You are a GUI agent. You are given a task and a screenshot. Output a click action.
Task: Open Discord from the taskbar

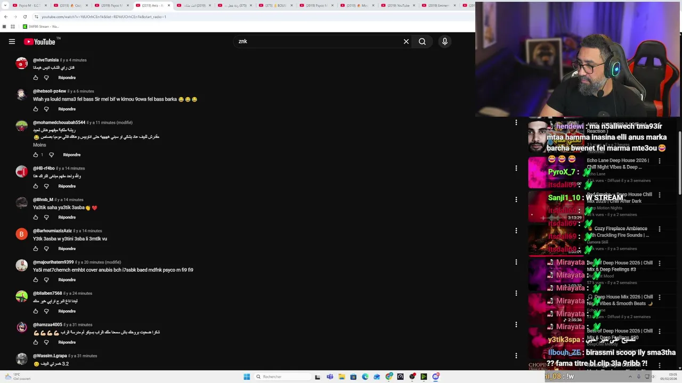pyautogui.click(x=436, y=377)
